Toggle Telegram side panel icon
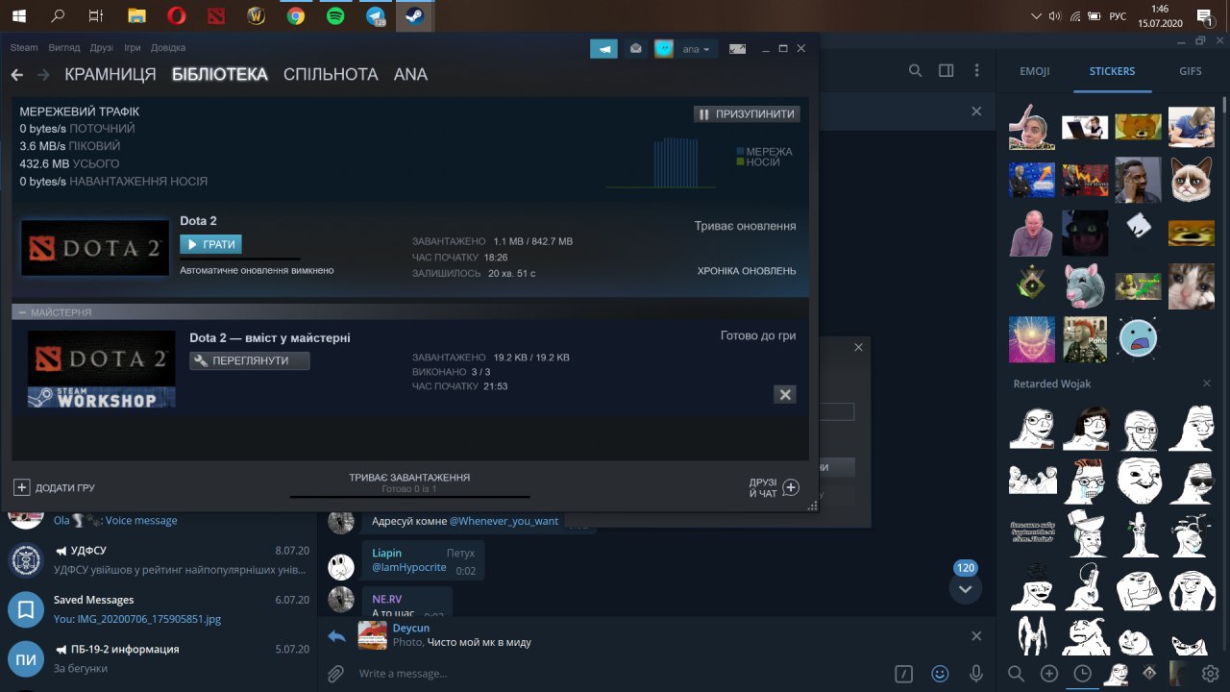The height and width of the screenshot is (692, 1230). coord(947,71)
